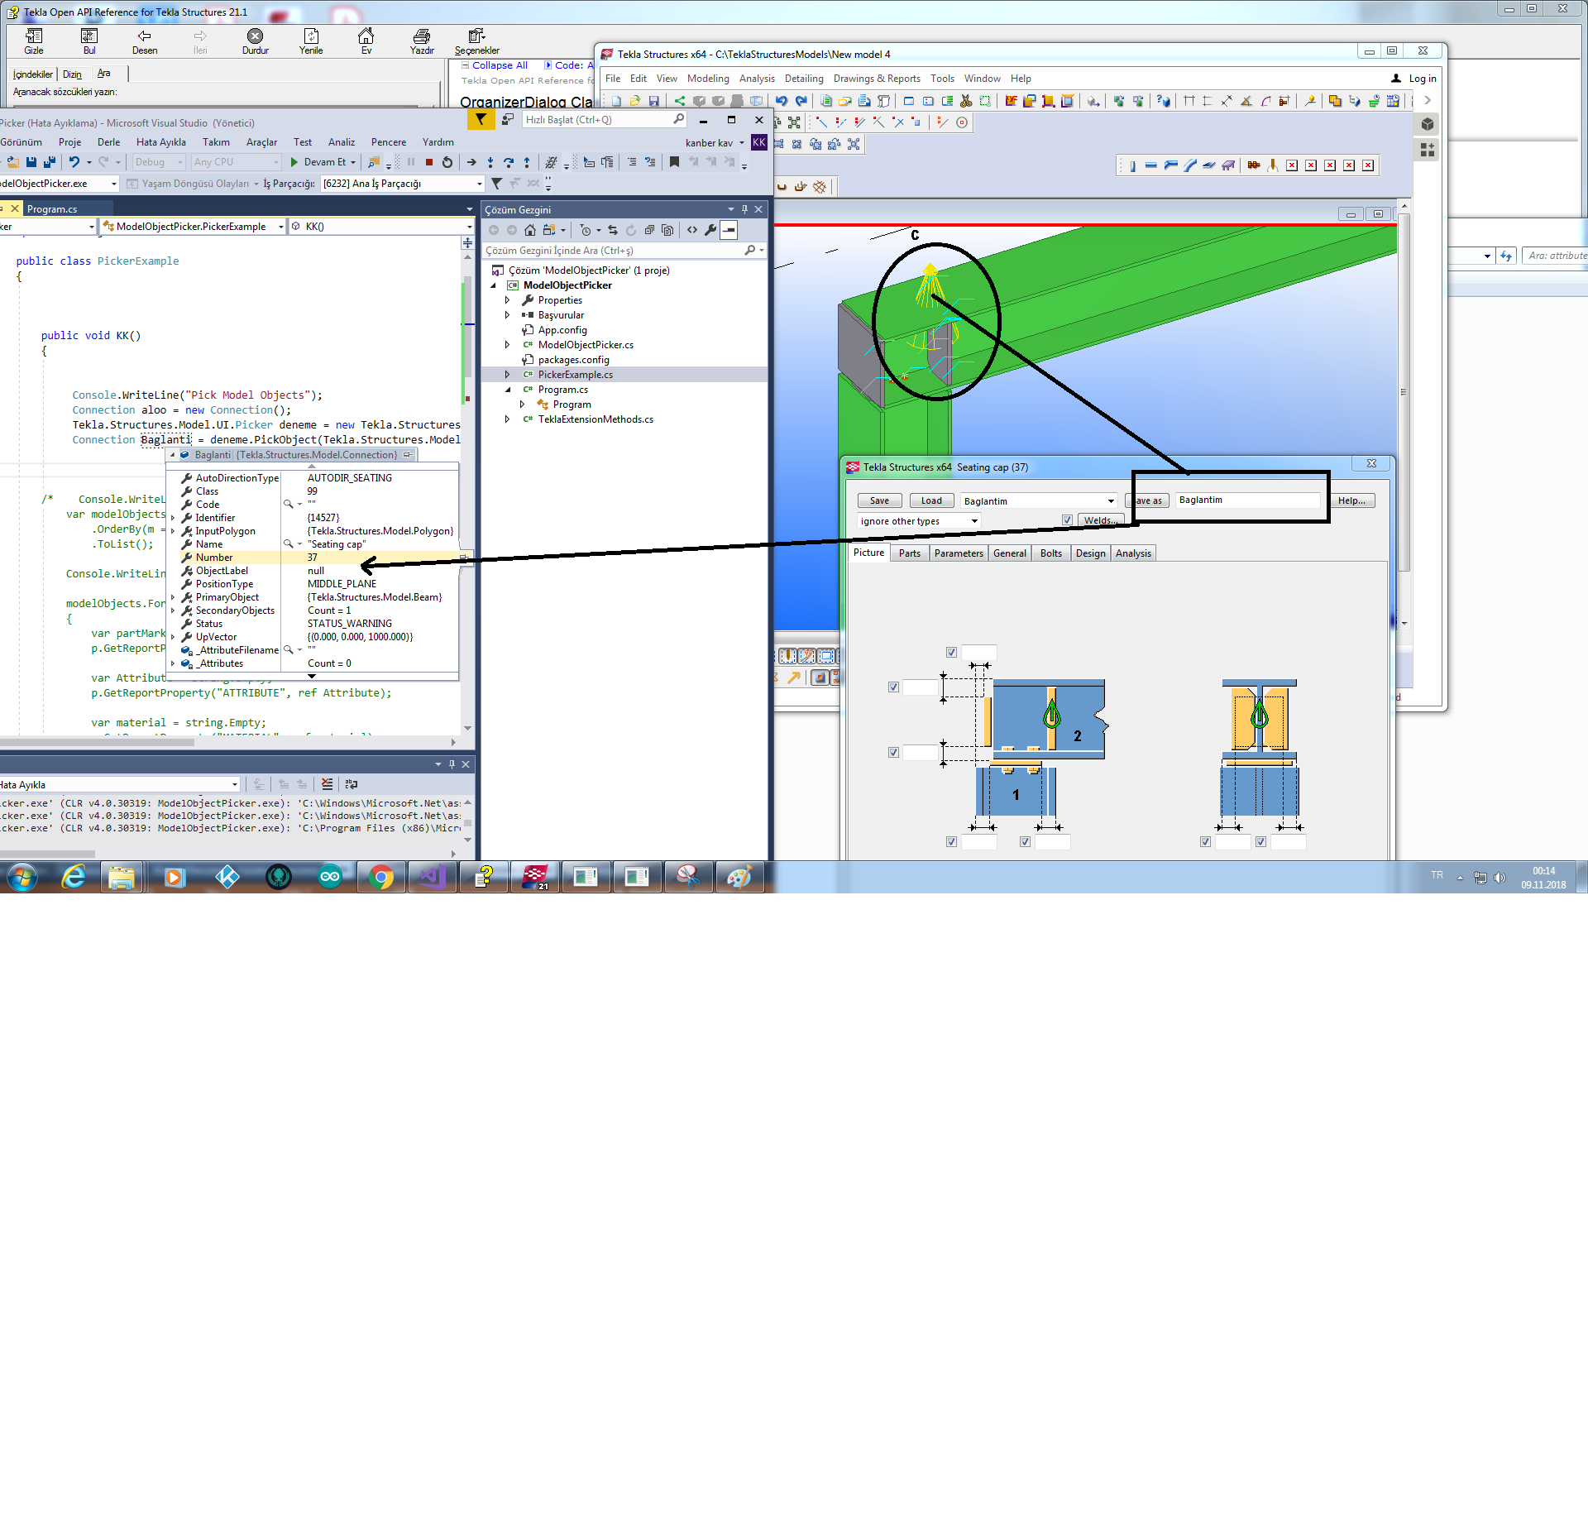Click the Load button
This screenshot has height=1532, width=1588.
(x=931, y=500)
